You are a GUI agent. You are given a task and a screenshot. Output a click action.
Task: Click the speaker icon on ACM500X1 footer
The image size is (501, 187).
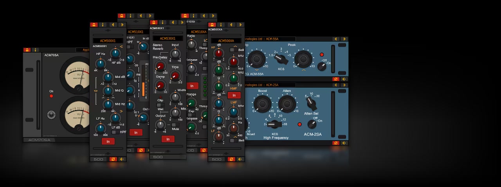tap(122, 159)
